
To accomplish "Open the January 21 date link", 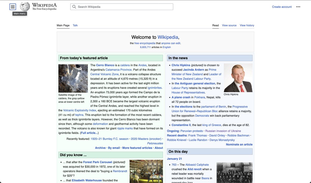I will tap(174, 159).
